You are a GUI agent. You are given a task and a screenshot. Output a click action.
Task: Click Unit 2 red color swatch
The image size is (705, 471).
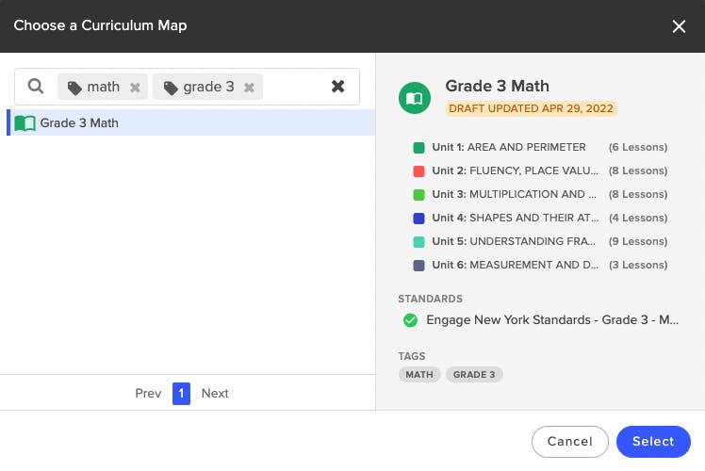click(x=418, y=171)
